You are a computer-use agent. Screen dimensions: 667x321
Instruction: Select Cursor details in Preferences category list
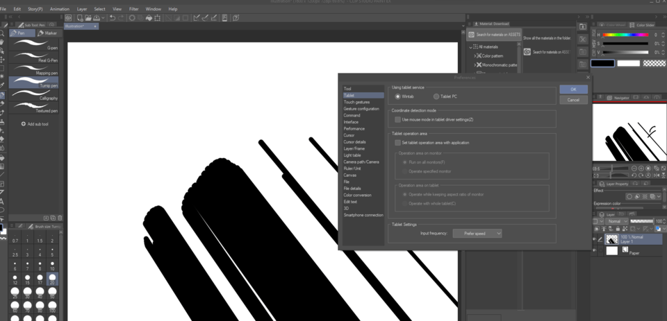tap(356, 141)
